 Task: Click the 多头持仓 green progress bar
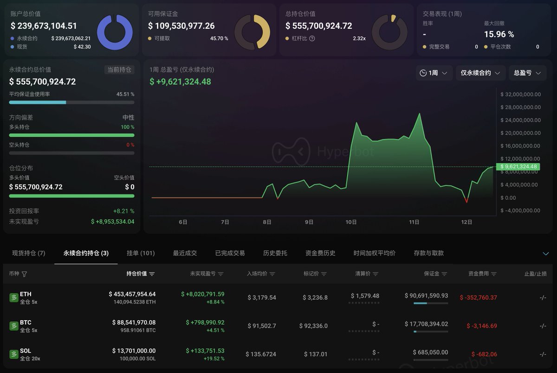click(71, 135)
